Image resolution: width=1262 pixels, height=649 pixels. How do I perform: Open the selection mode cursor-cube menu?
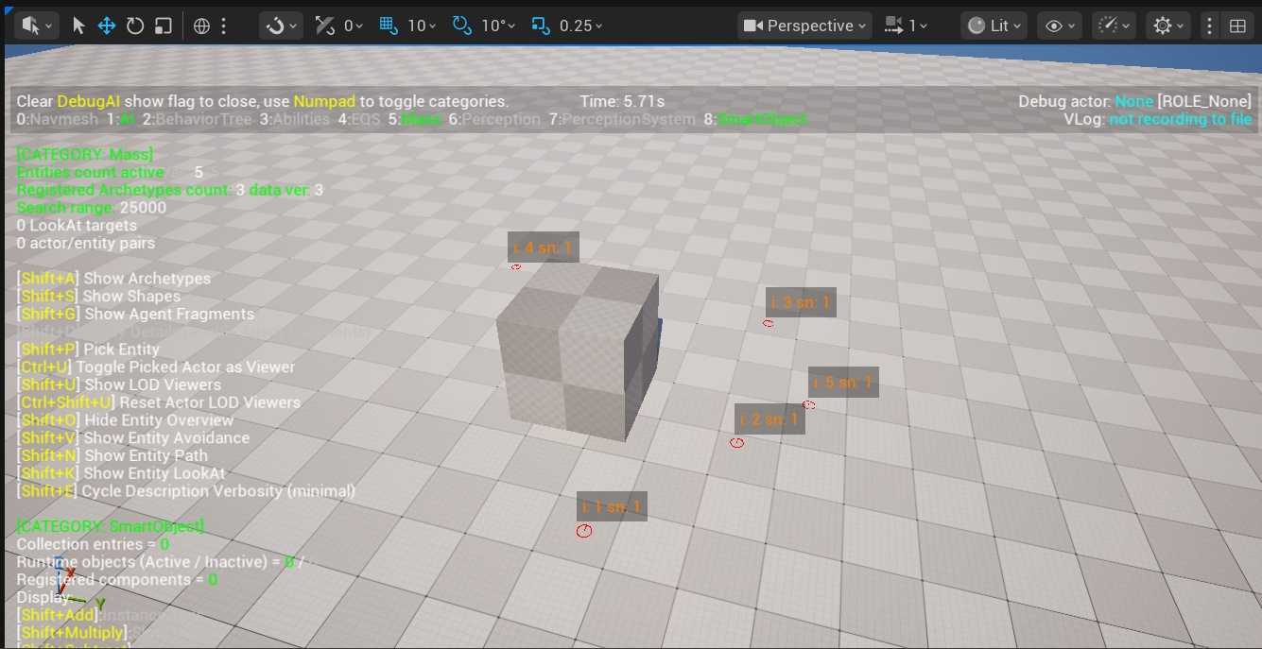tap(37, 26)
